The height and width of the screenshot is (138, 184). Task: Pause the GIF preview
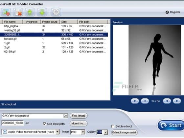(x=145, y=101)
